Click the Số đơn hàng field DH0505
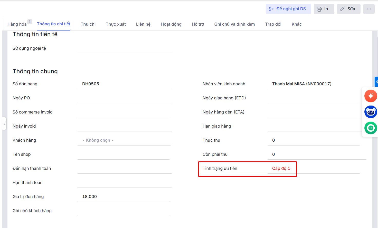Viewport: 378px width, 228px height. coord(124,84)
